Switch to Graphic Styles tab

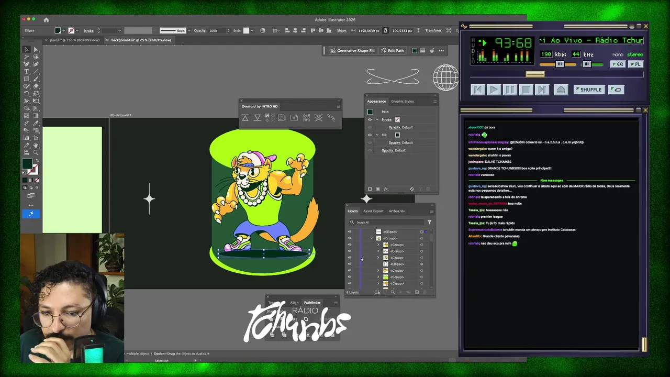click(x=403, y=101)
